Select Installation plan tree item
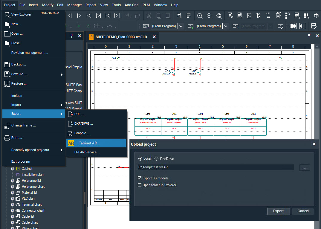This screenshot has width=321, height=229. tap(33, 175)
